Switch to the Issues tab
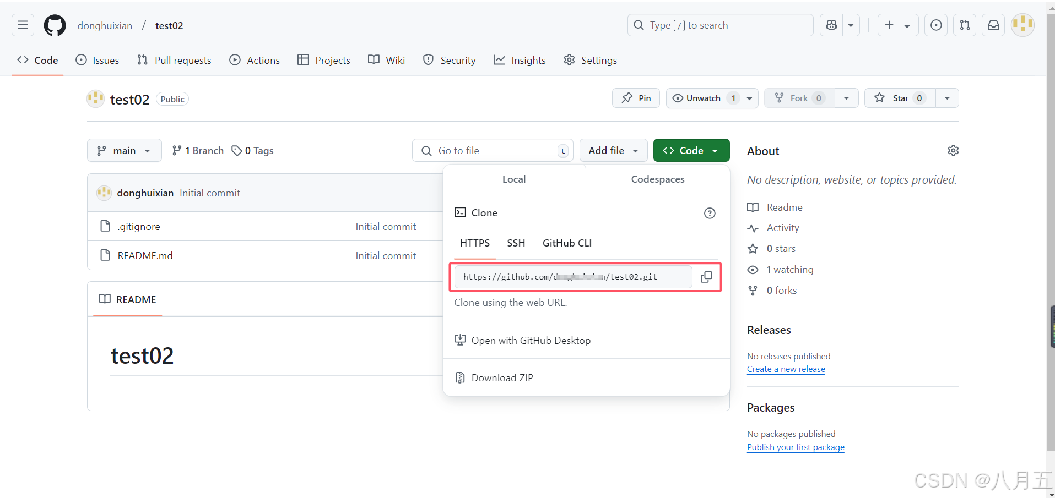1055x498 pixels. coord(98,60)
